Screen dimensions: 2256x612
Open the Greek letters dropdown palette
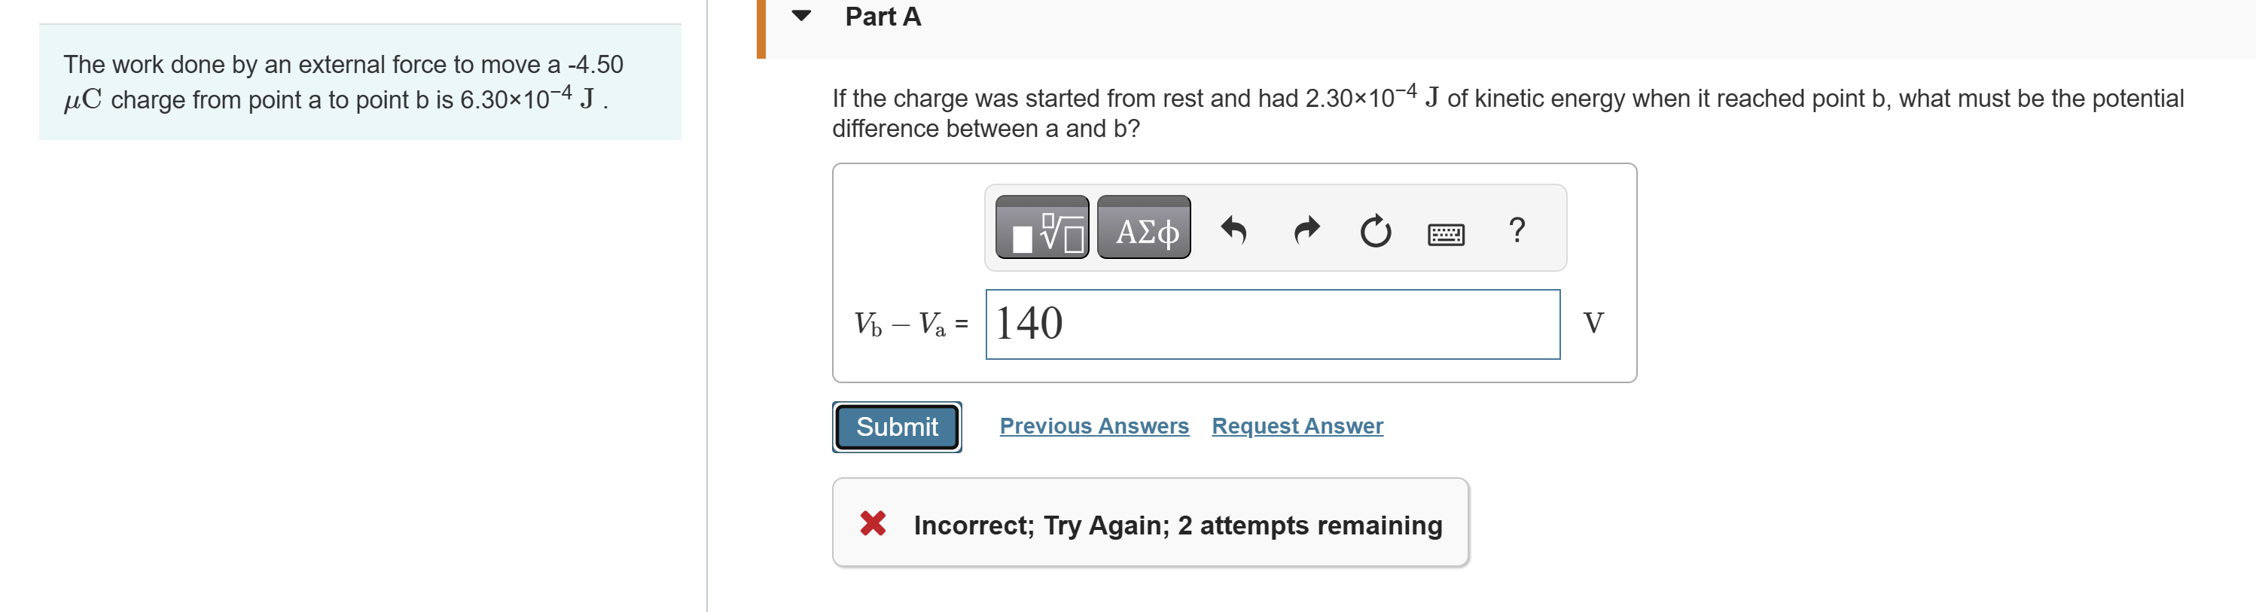(x=1143, y=229)
